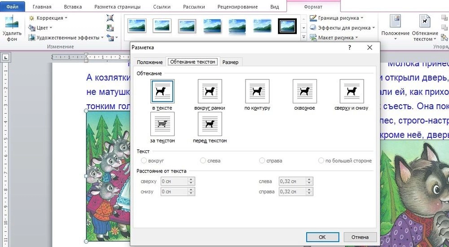Select 'сверху и снизу' wrapping icon

point(352,92)
